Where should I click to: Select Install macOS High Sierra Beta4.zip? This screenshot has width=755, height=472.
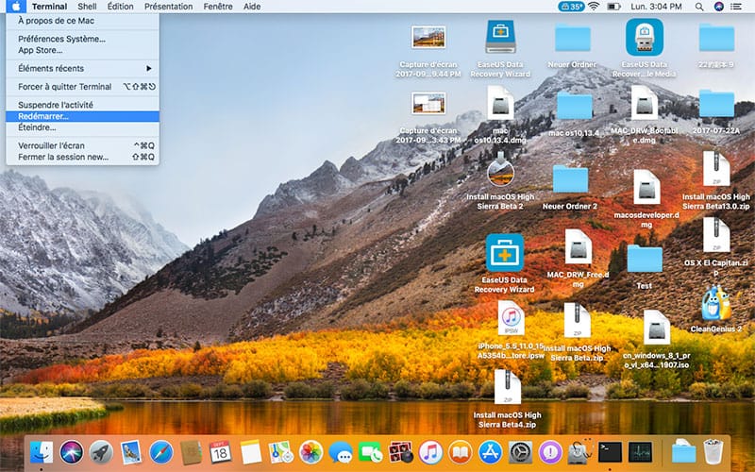[508, 387]
